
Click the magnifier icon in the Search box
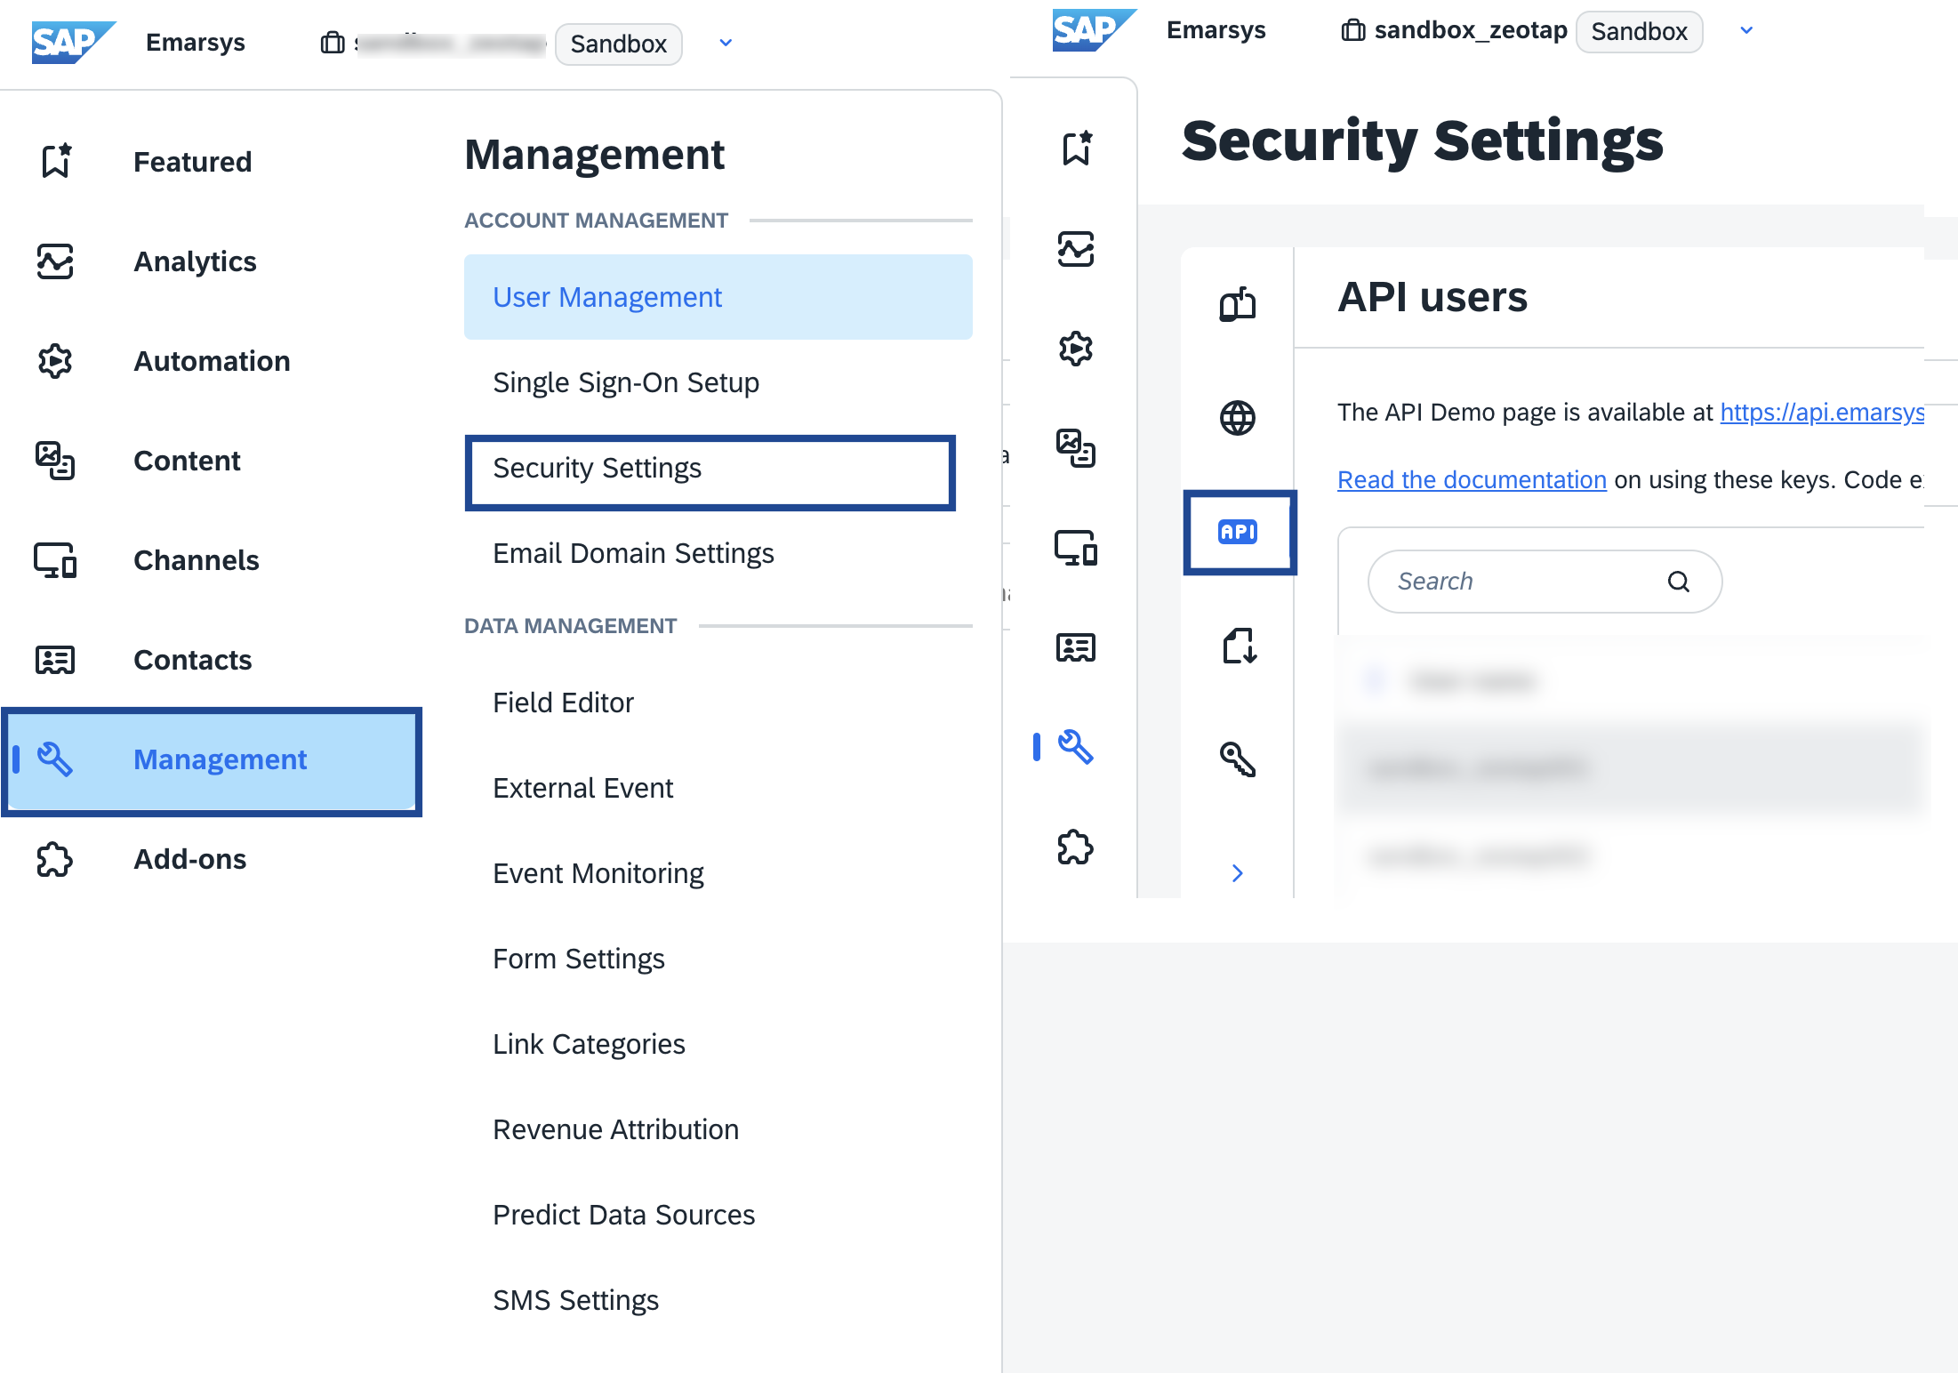1678,582
